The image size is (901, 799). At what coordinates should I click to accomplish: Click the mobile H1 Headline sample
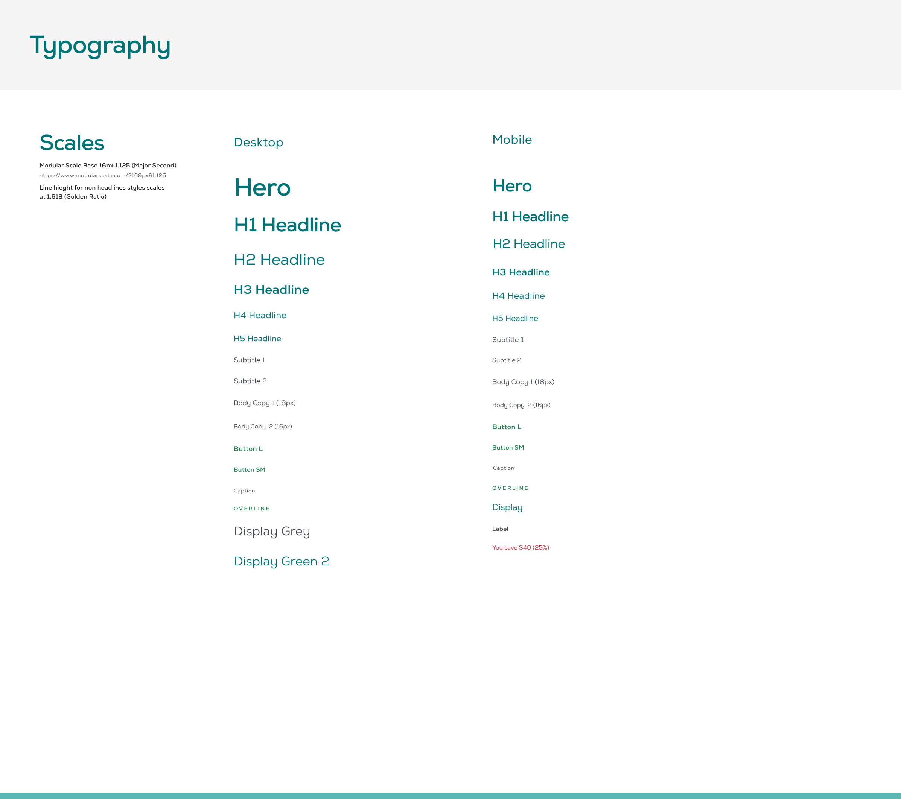coord(530,216)
